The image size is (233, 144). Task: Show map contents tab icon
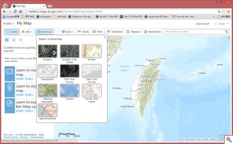point(14,40)
